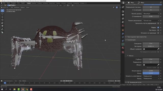The image size is (163, 91).
Task: Toggle the Анимация пути checkbox
Action: pyautogui.click(x=128, y=82)
